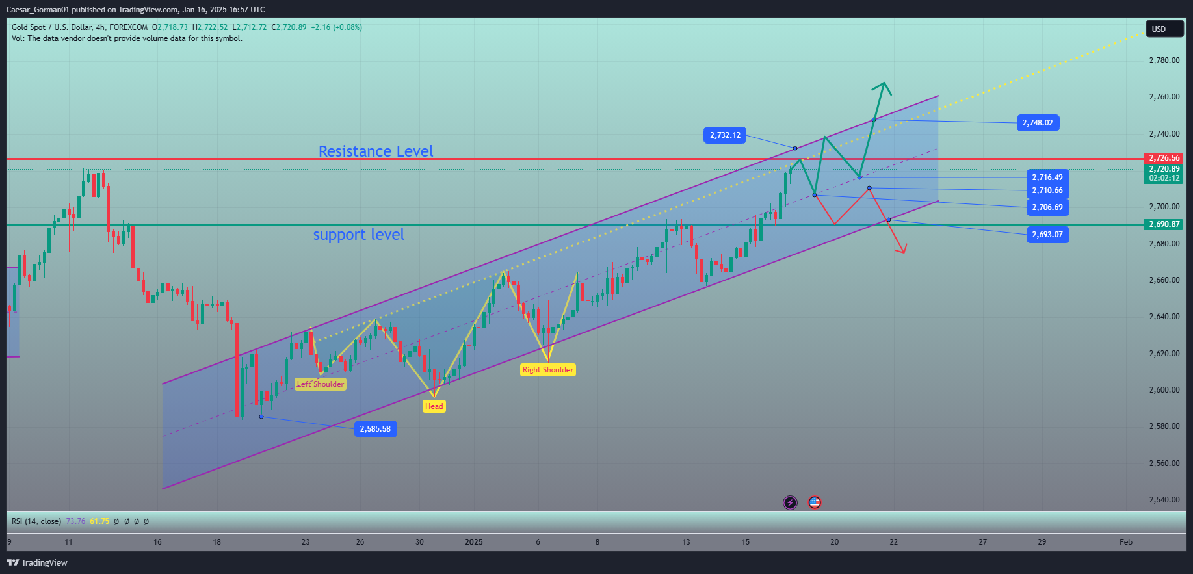
Task: Click the 2,700.00 price axis label
Action: 1164,207
